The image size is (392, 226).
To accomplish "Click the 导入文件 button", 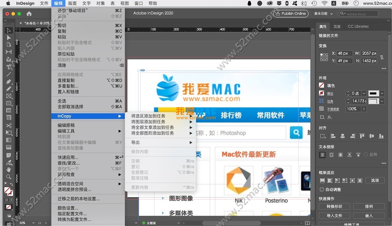I will (334, 216).
